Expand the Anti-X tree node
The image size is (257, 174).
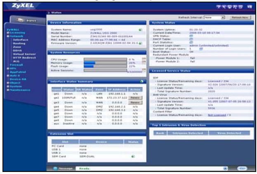[x=8, y=76]
